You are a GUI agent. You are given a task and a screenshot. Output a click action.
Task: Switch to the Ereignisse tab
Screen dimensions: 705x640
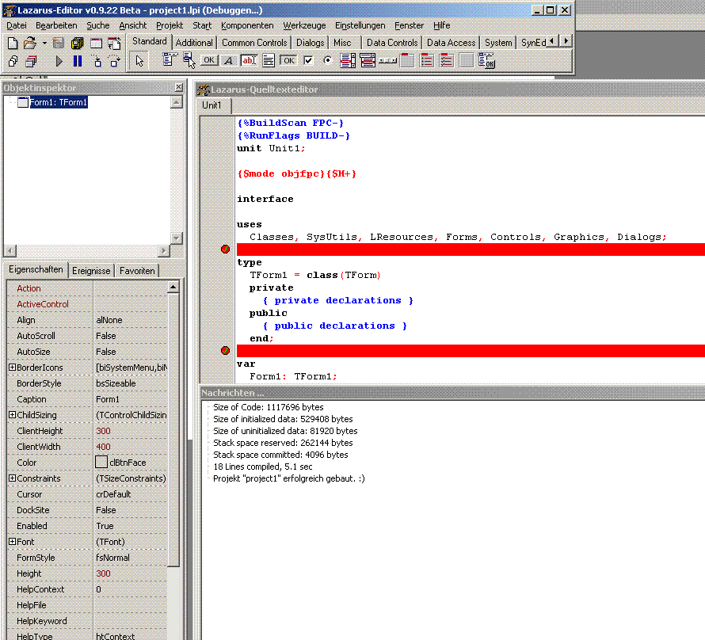pyautogui.click(x=91, y=271)
